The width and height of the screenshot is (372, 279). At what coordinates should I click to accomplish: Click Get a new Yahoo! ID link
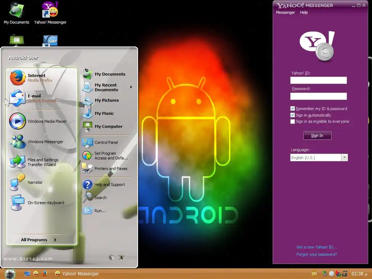pyautogui.click(x=316, y=247)
